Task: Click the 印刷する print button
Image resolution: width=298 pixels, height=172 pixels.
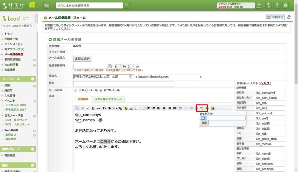Action: click(x=275, y=17)
